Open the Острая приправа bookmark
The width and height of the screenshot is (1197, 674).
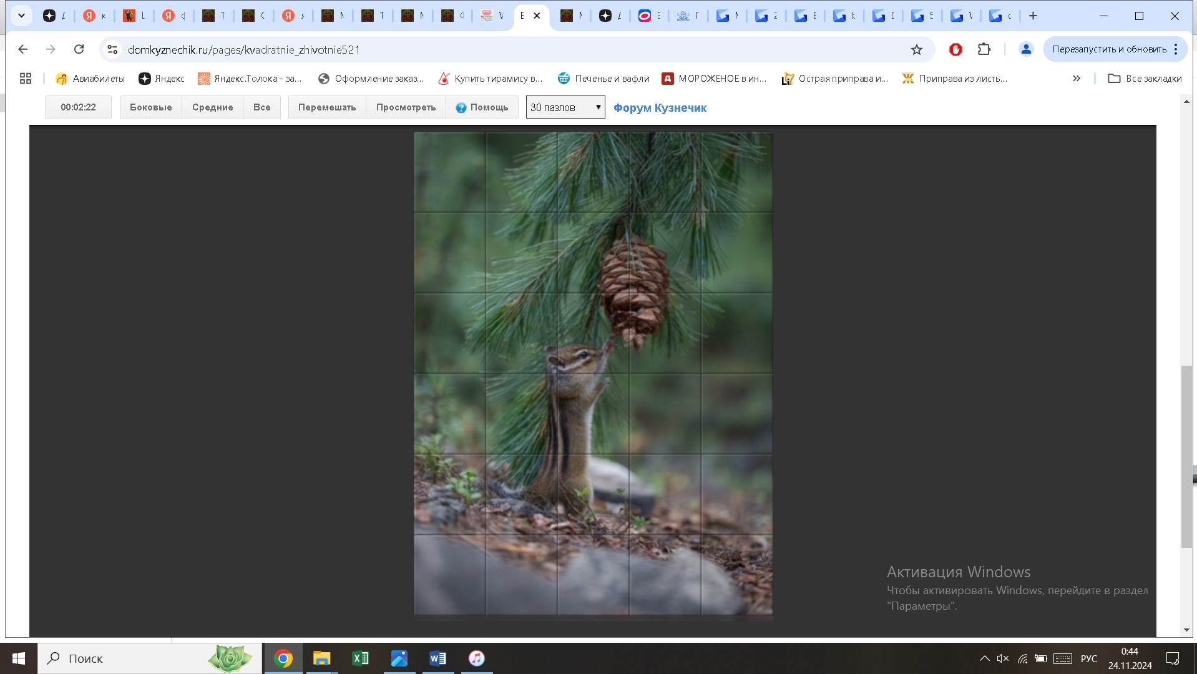(835, 79)
